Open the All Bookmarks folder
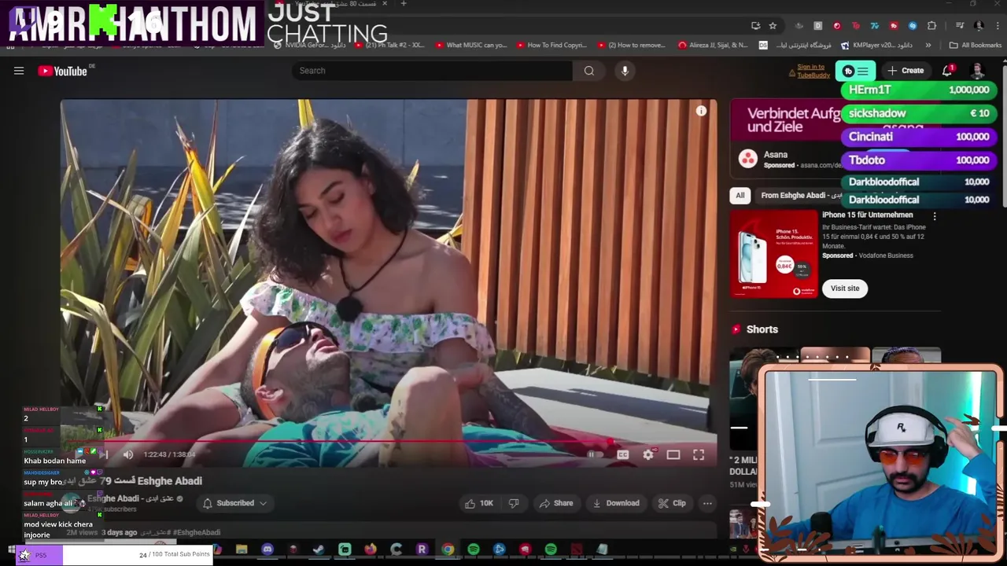This screenshot has height=566, width=1007. tap(976, 45)
